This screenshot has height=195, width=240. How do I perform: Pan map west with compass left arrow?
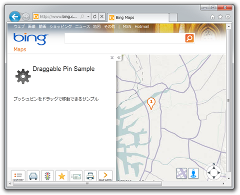click(x=209, y=173)
